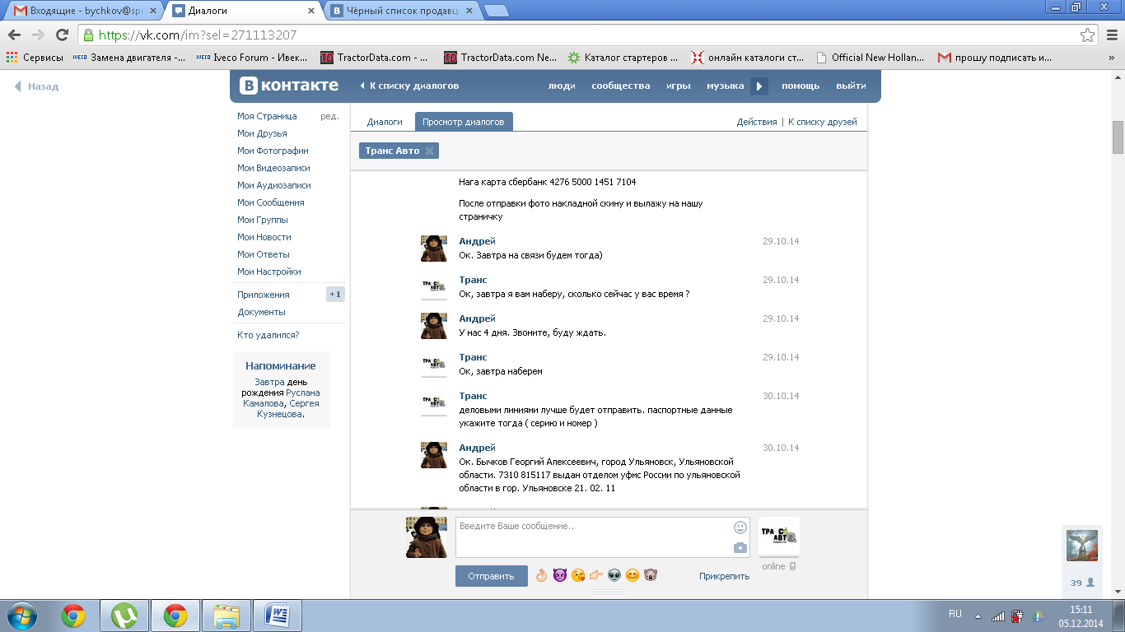Click the +1 counter next to Приложения
This screenshot has height=632, width=1125.
tap(335, 295)
